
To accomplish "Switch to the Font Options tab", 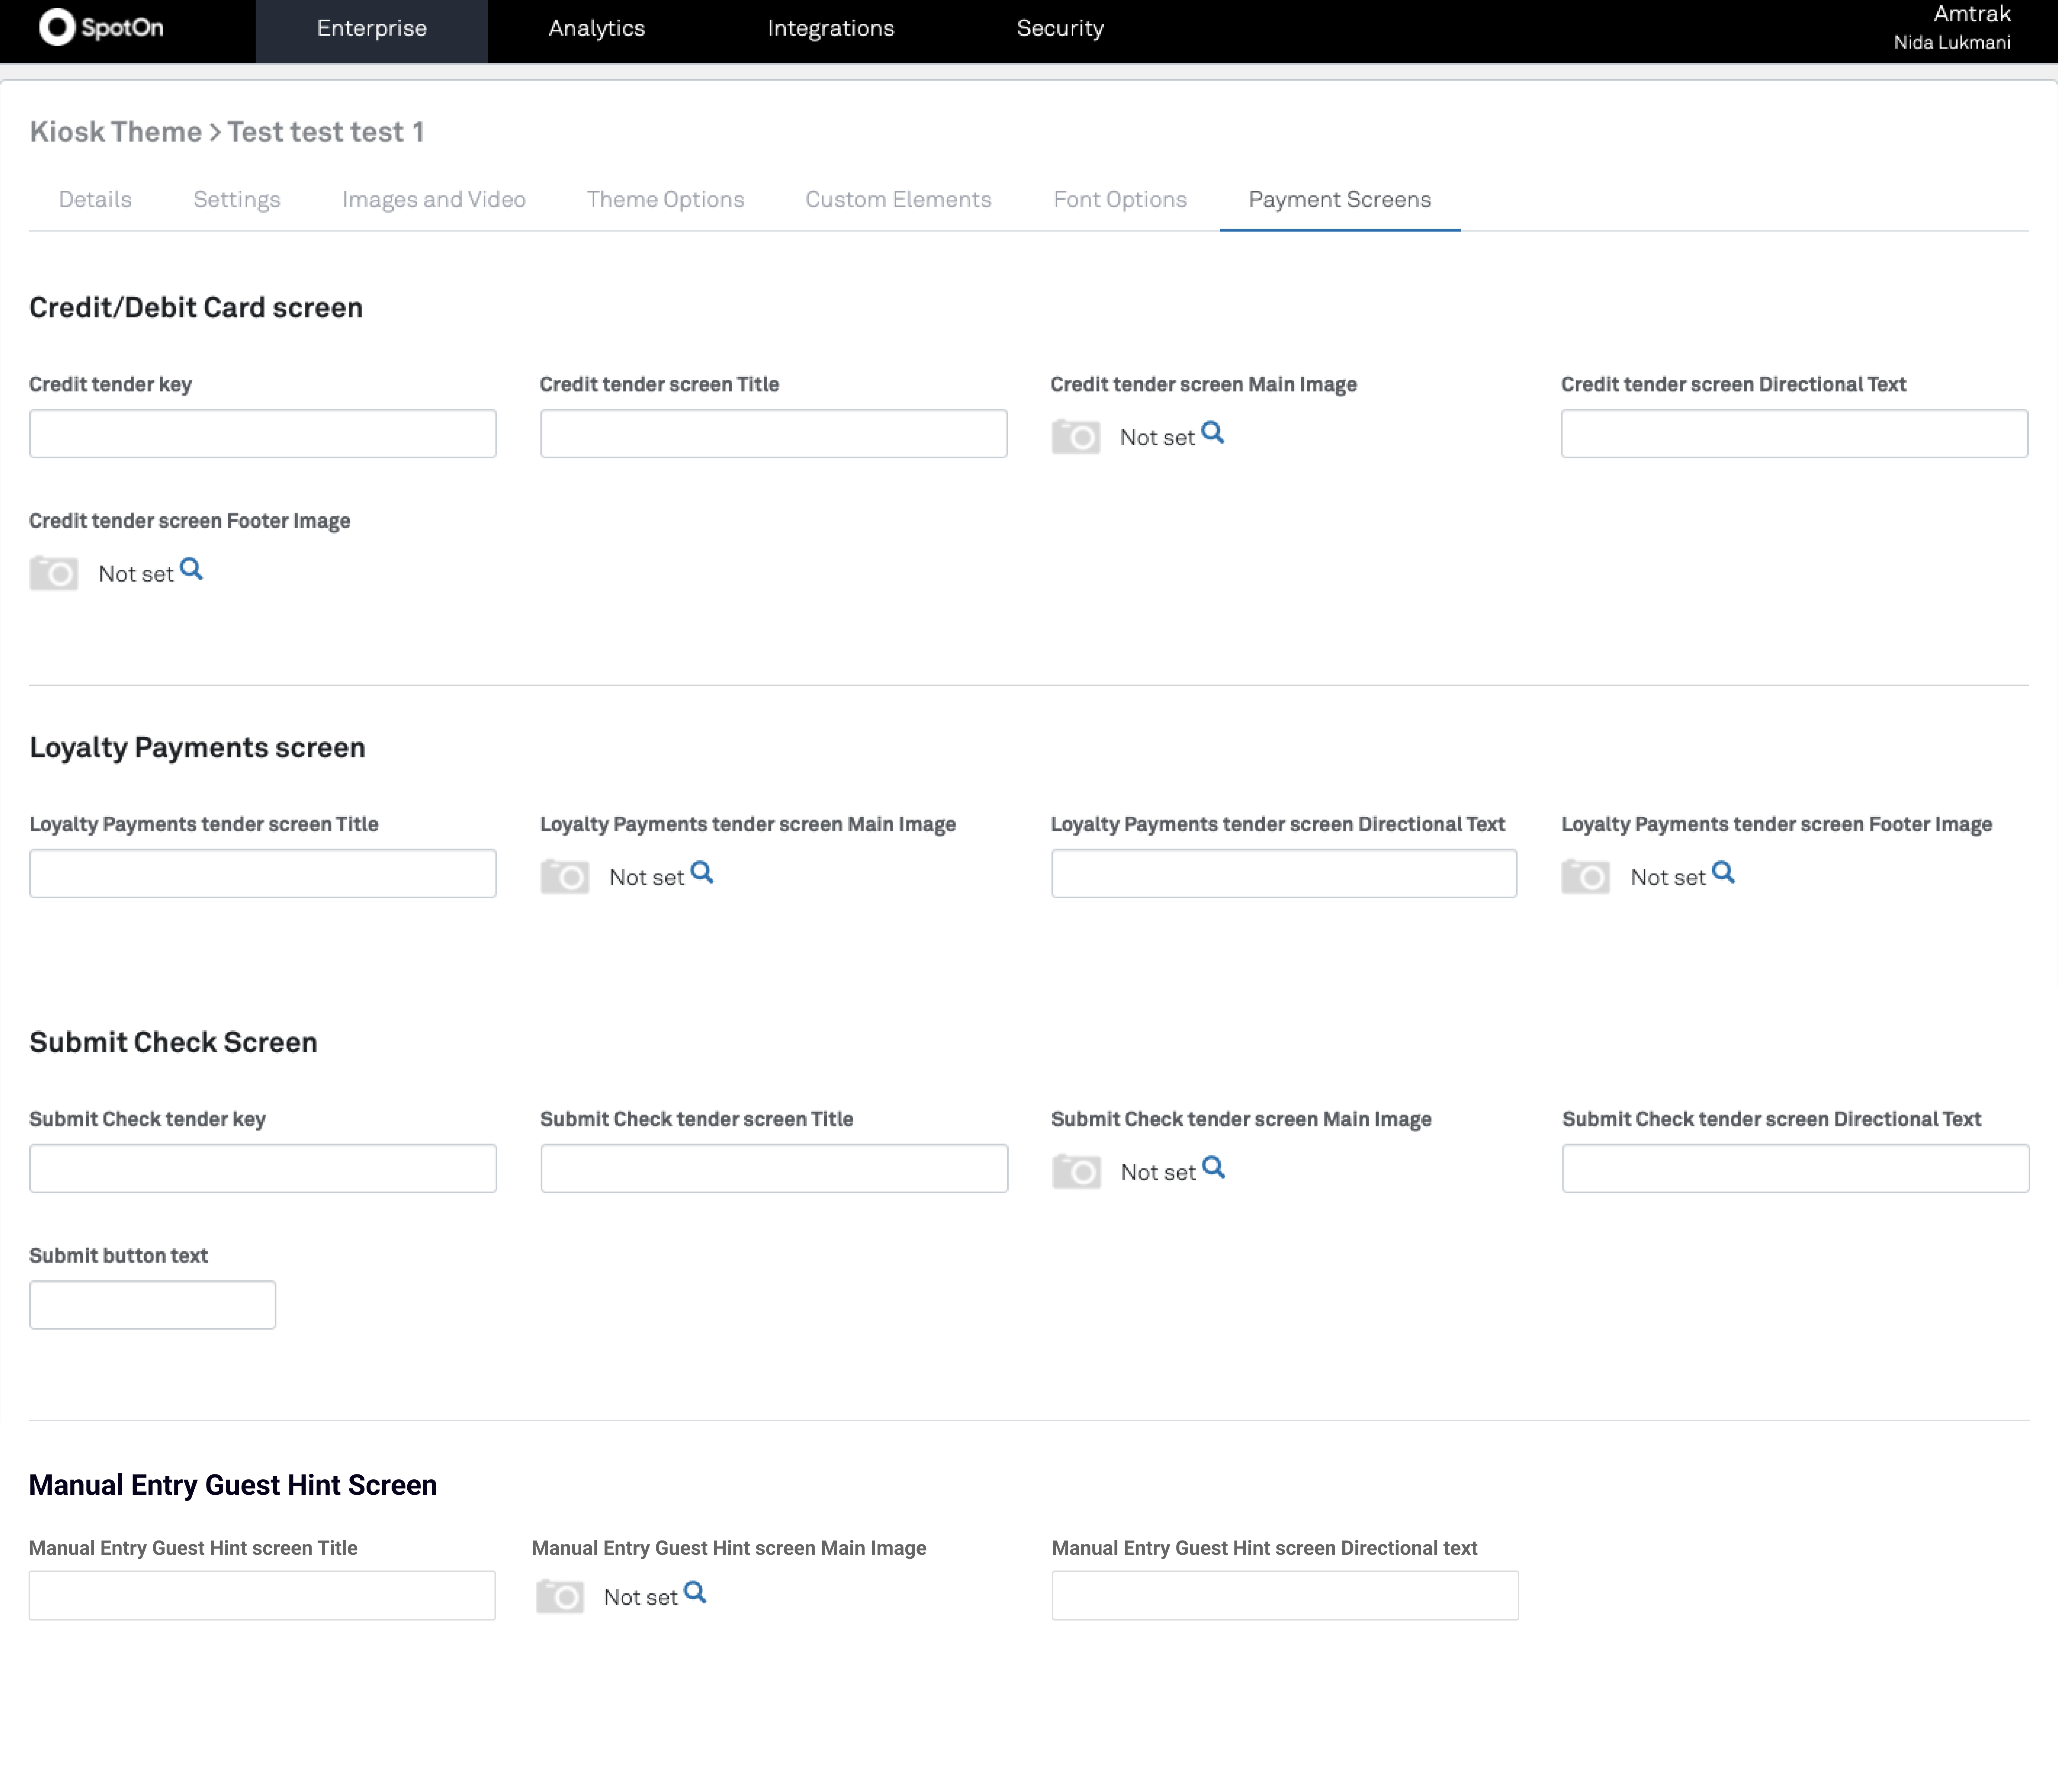I will point(1120,200).
